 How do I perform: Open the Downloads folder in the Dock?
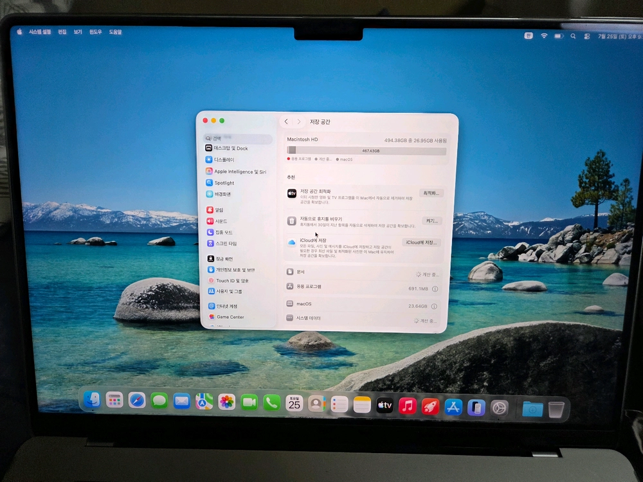(x=532, y=409)
